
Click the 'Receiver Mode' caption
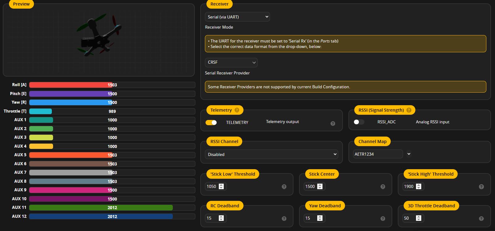click(219, 27)
